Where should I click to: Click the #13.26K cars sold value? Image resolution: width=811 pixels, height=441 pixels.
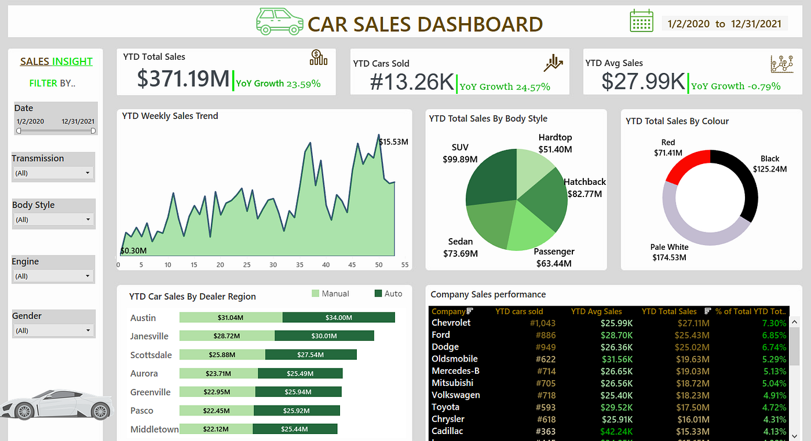click(412, 83)
